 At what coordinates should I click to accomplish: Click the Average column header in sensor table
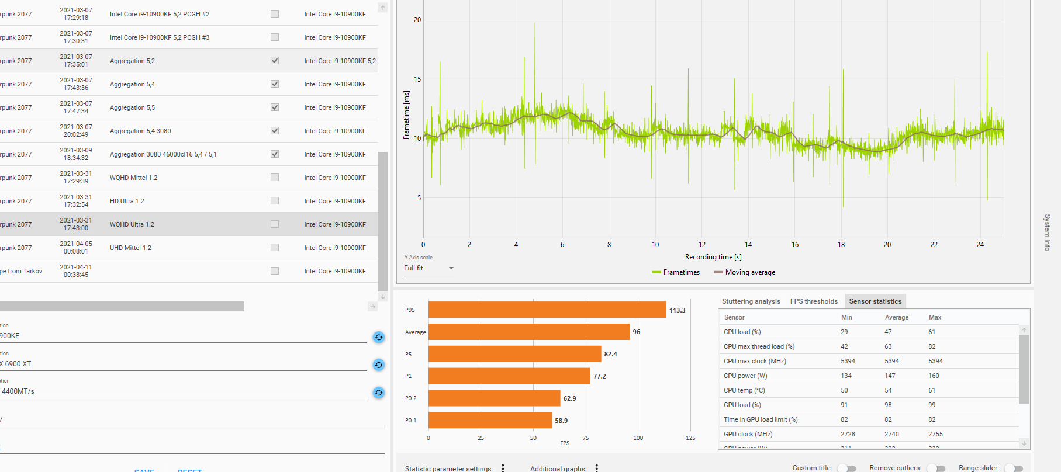click(x=896, y=317)
